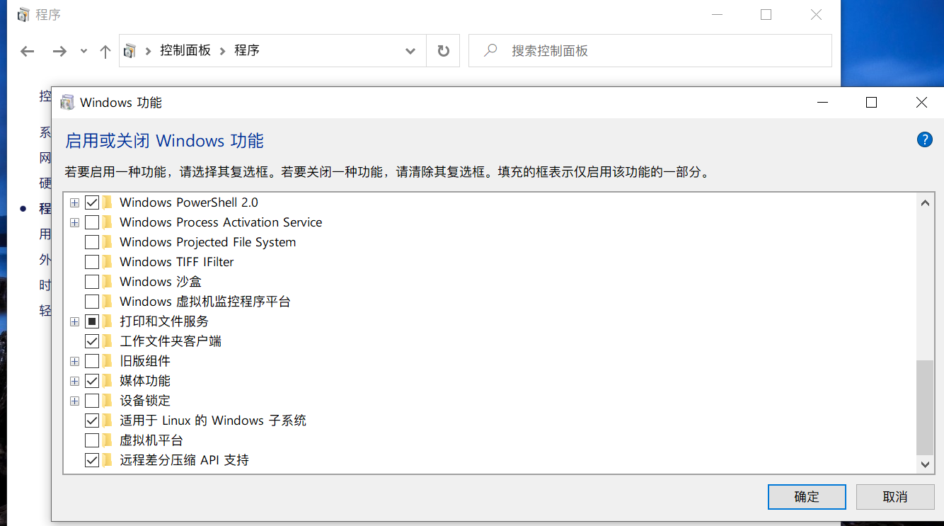Uncheck 适用于 Linux 的 Windows 子系统
This screenshot has height=526, width=944.
coord(92,421)
